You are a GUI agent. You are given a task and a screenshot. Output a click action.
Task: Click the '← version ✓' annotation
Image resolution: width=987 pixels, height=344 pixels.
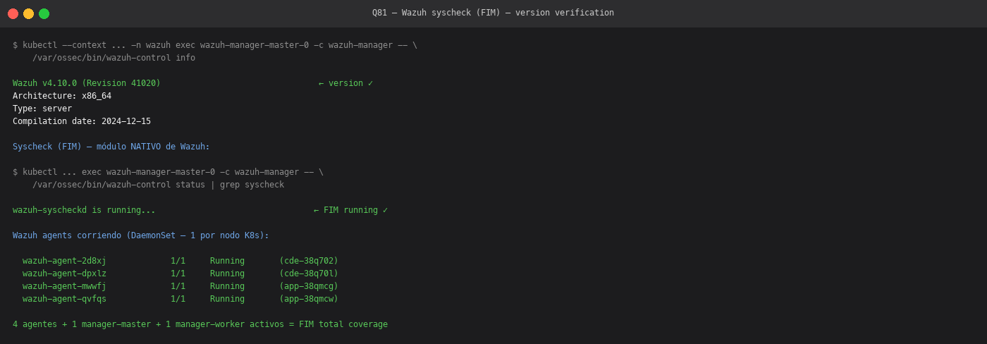345,83
